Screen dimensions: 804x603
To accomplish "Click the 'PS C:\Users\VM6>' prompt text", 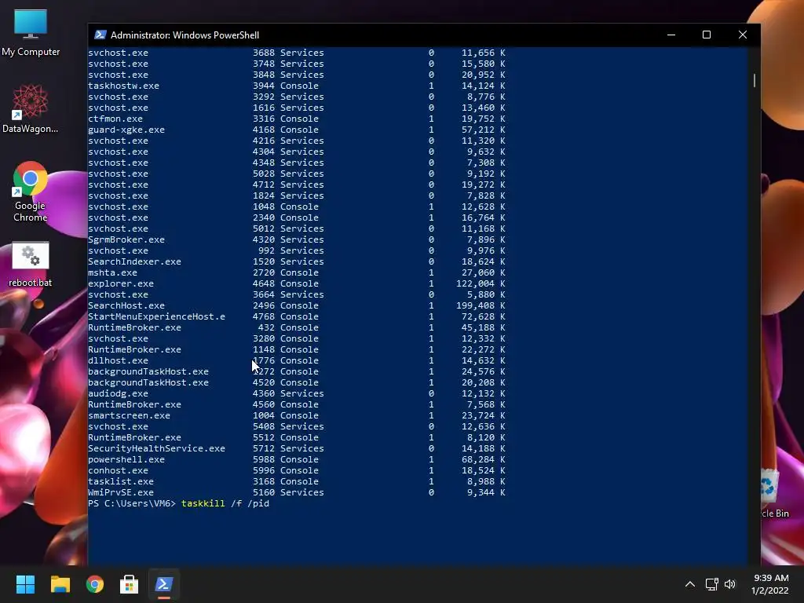I will 132,503.
